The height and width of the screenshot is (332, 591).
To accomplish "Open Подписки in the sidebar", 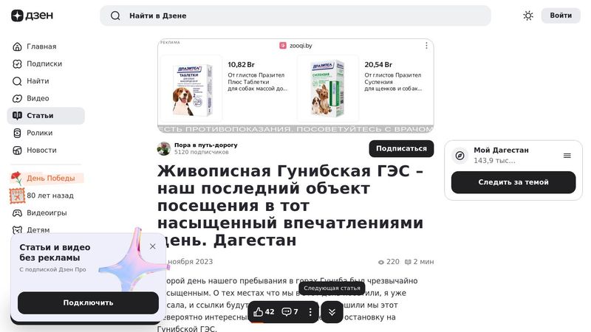I will (x=46, y=63).
